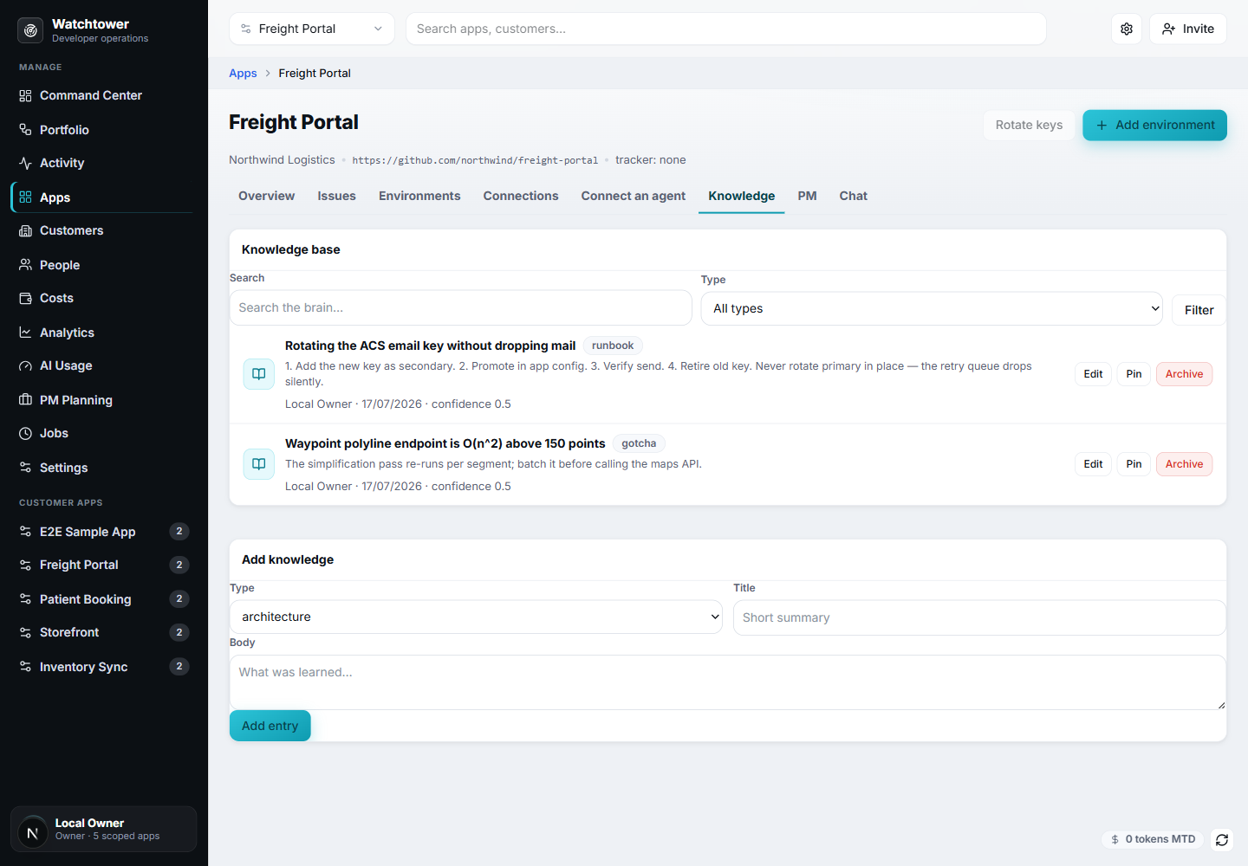Click the Apps breadcrumb link
The image size is (1248, 866).
(x=243, y=74)
